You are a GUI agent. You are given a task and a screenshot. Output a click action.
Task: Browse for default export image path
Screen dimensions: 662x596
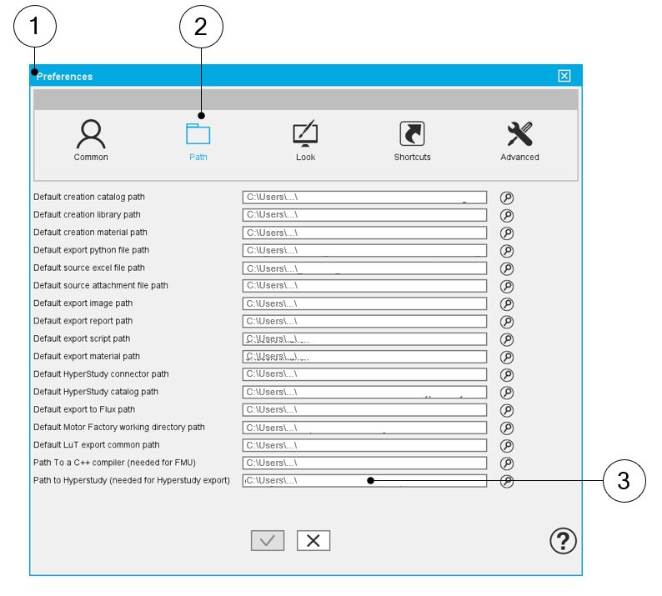click(x=506, y=304)
